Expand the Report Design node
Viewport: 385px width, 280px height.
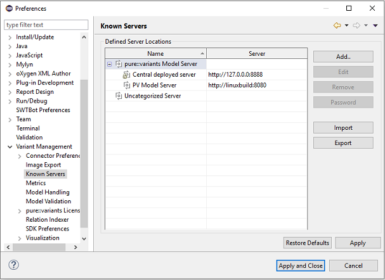click(10, 92)
